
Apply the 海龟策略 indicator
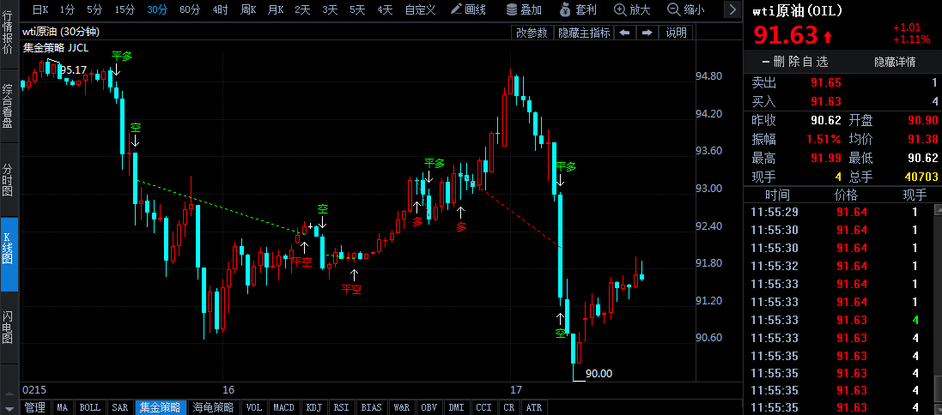213,408
